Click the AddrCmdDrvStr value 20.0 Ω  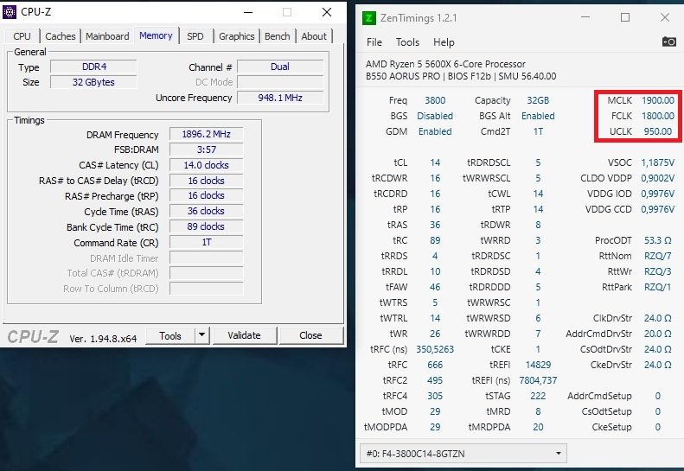pyautogui.click(x=657, y=334)
